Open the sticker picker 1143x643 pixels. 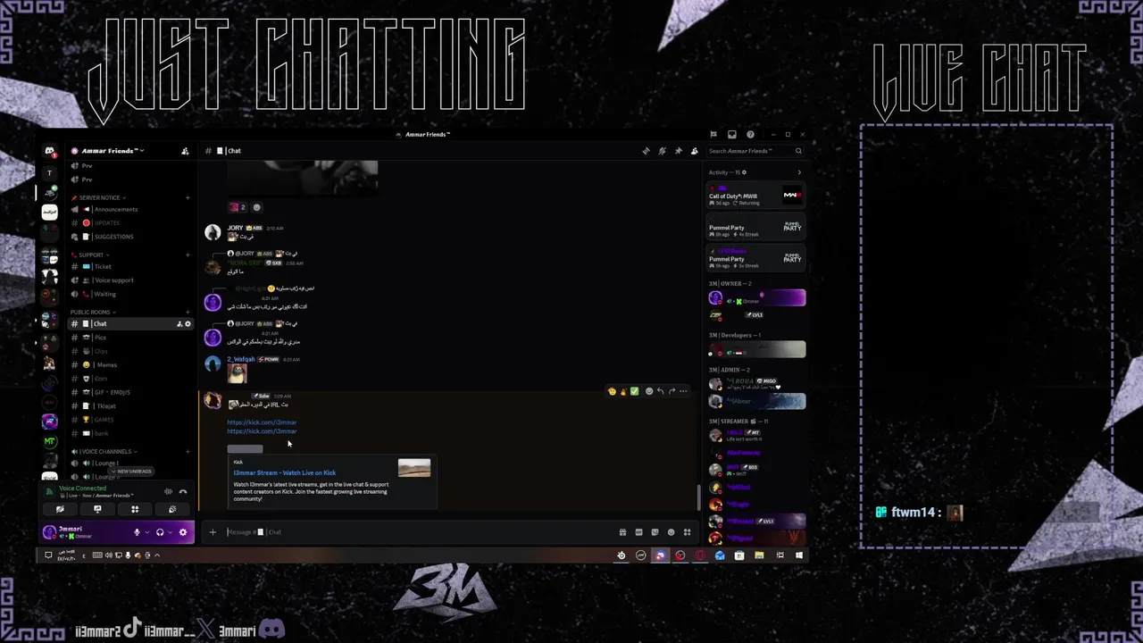point(655,532)
